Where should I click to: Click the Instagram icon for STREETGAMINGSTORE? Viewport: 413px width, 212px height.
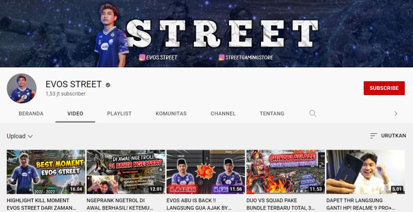point(222,57)
